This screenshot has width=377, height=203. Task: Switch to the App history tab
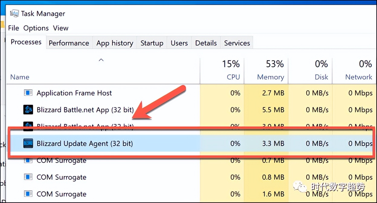[x=114, y=43]
